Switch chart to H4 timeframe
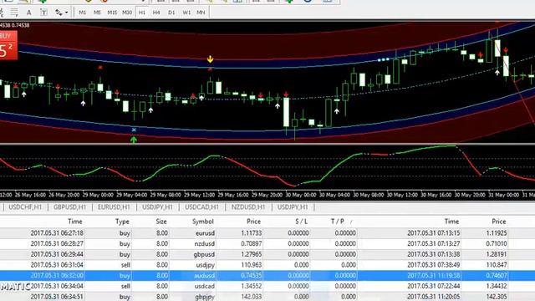Image resolution: width=535 pixels, height=301 pixels. coord(156,13)
